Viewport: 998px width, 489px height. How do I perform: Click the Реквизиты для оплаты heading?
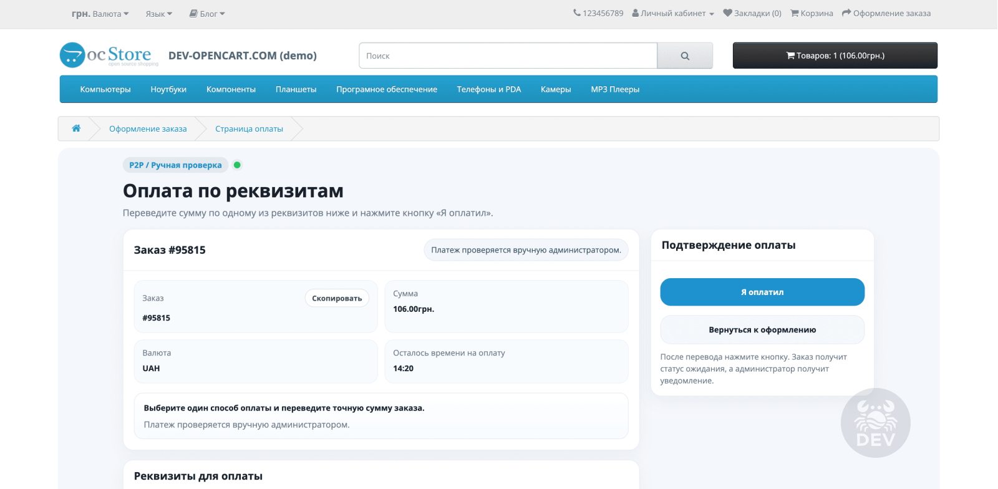(198, 476)
